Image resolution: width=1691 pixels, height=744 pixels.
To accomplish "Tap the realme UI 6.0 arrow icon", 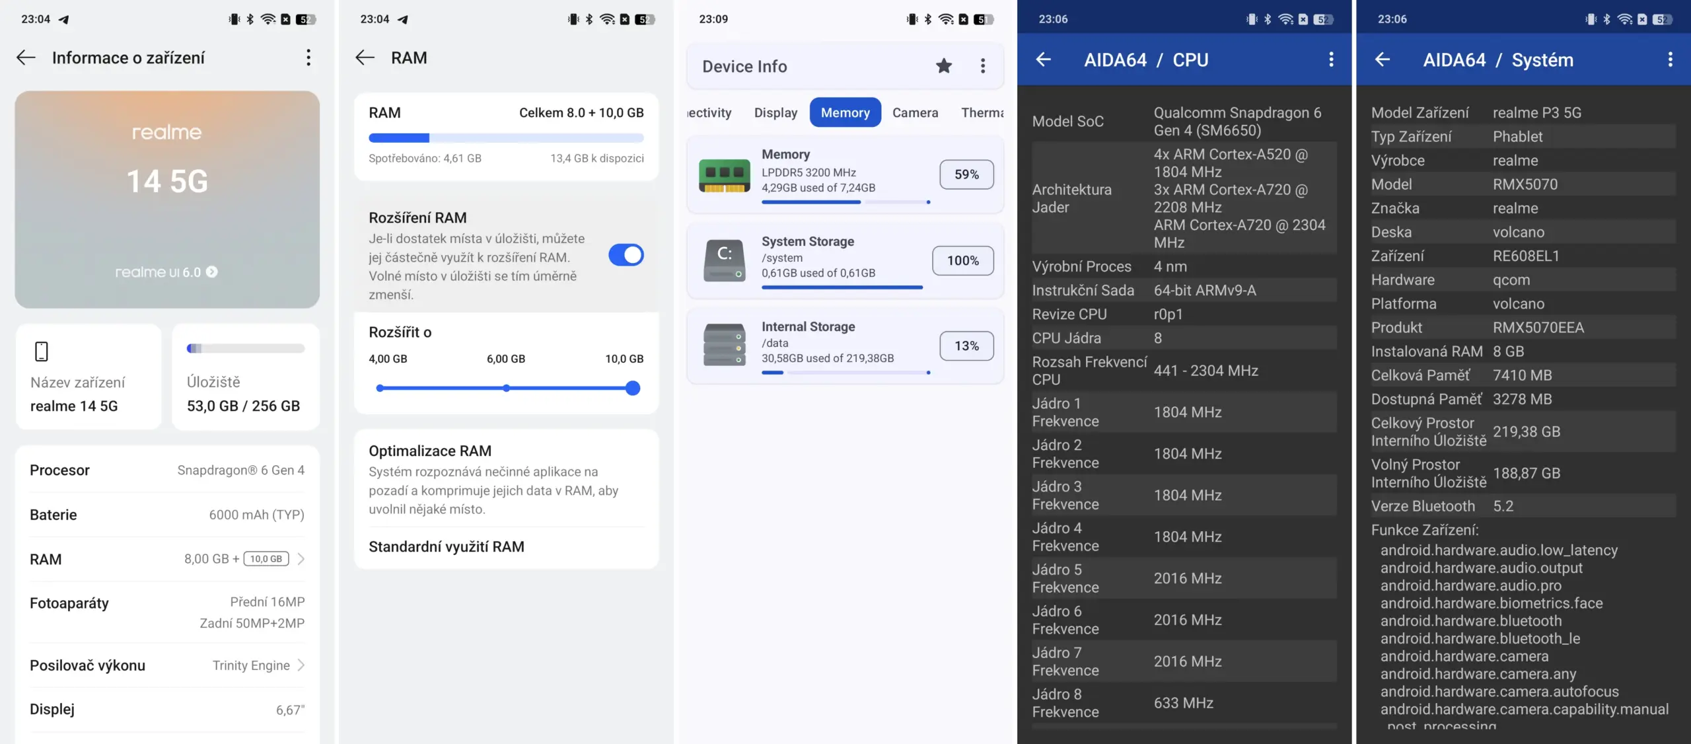I will (212, 272).
